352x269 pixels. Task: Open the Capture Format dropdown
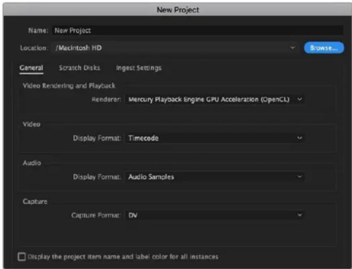[x=215, y=215]
